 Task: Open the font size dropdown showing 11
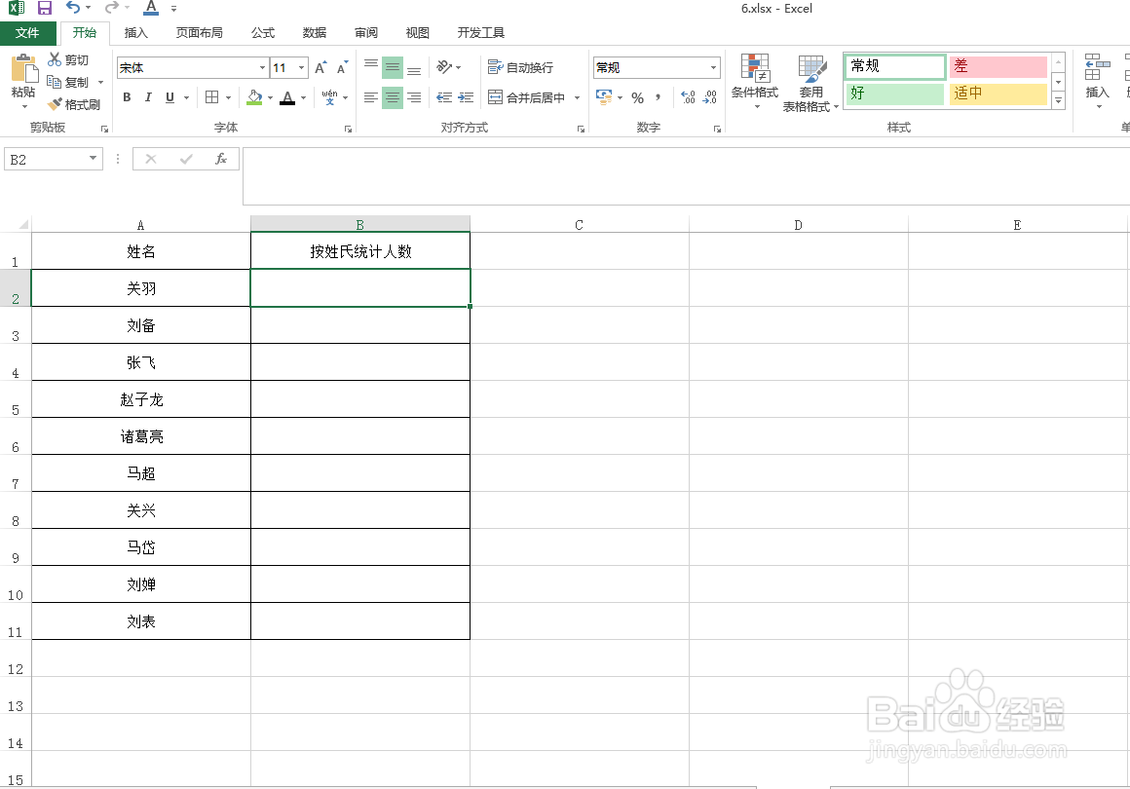click(x=301, y=68)
